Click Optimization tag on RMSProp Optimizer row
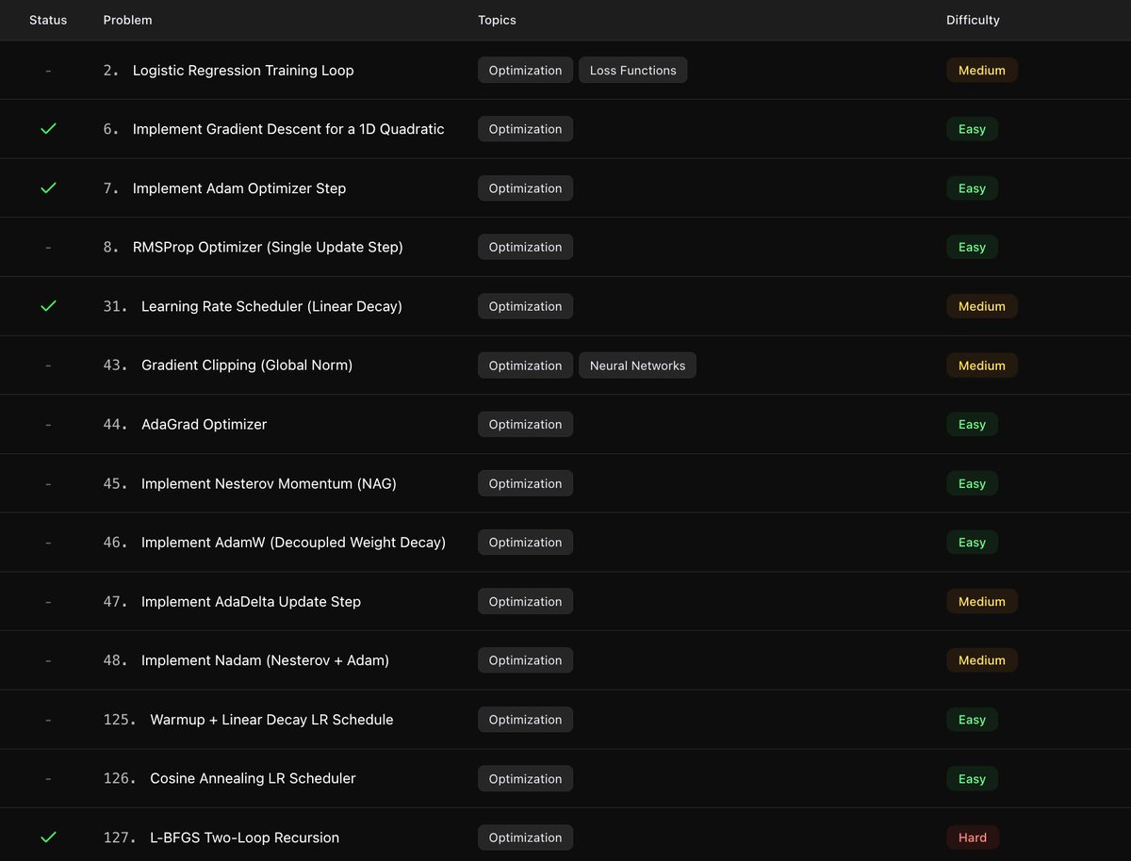The image size is (1131, 861). point(525,247)
